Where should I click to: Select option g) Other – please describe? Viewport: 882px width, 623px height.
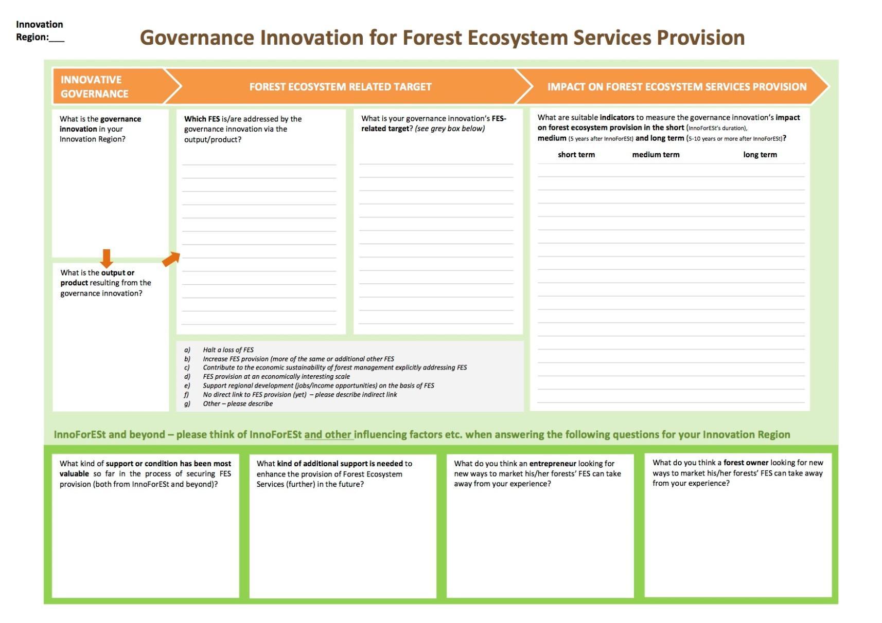(237, 404)
